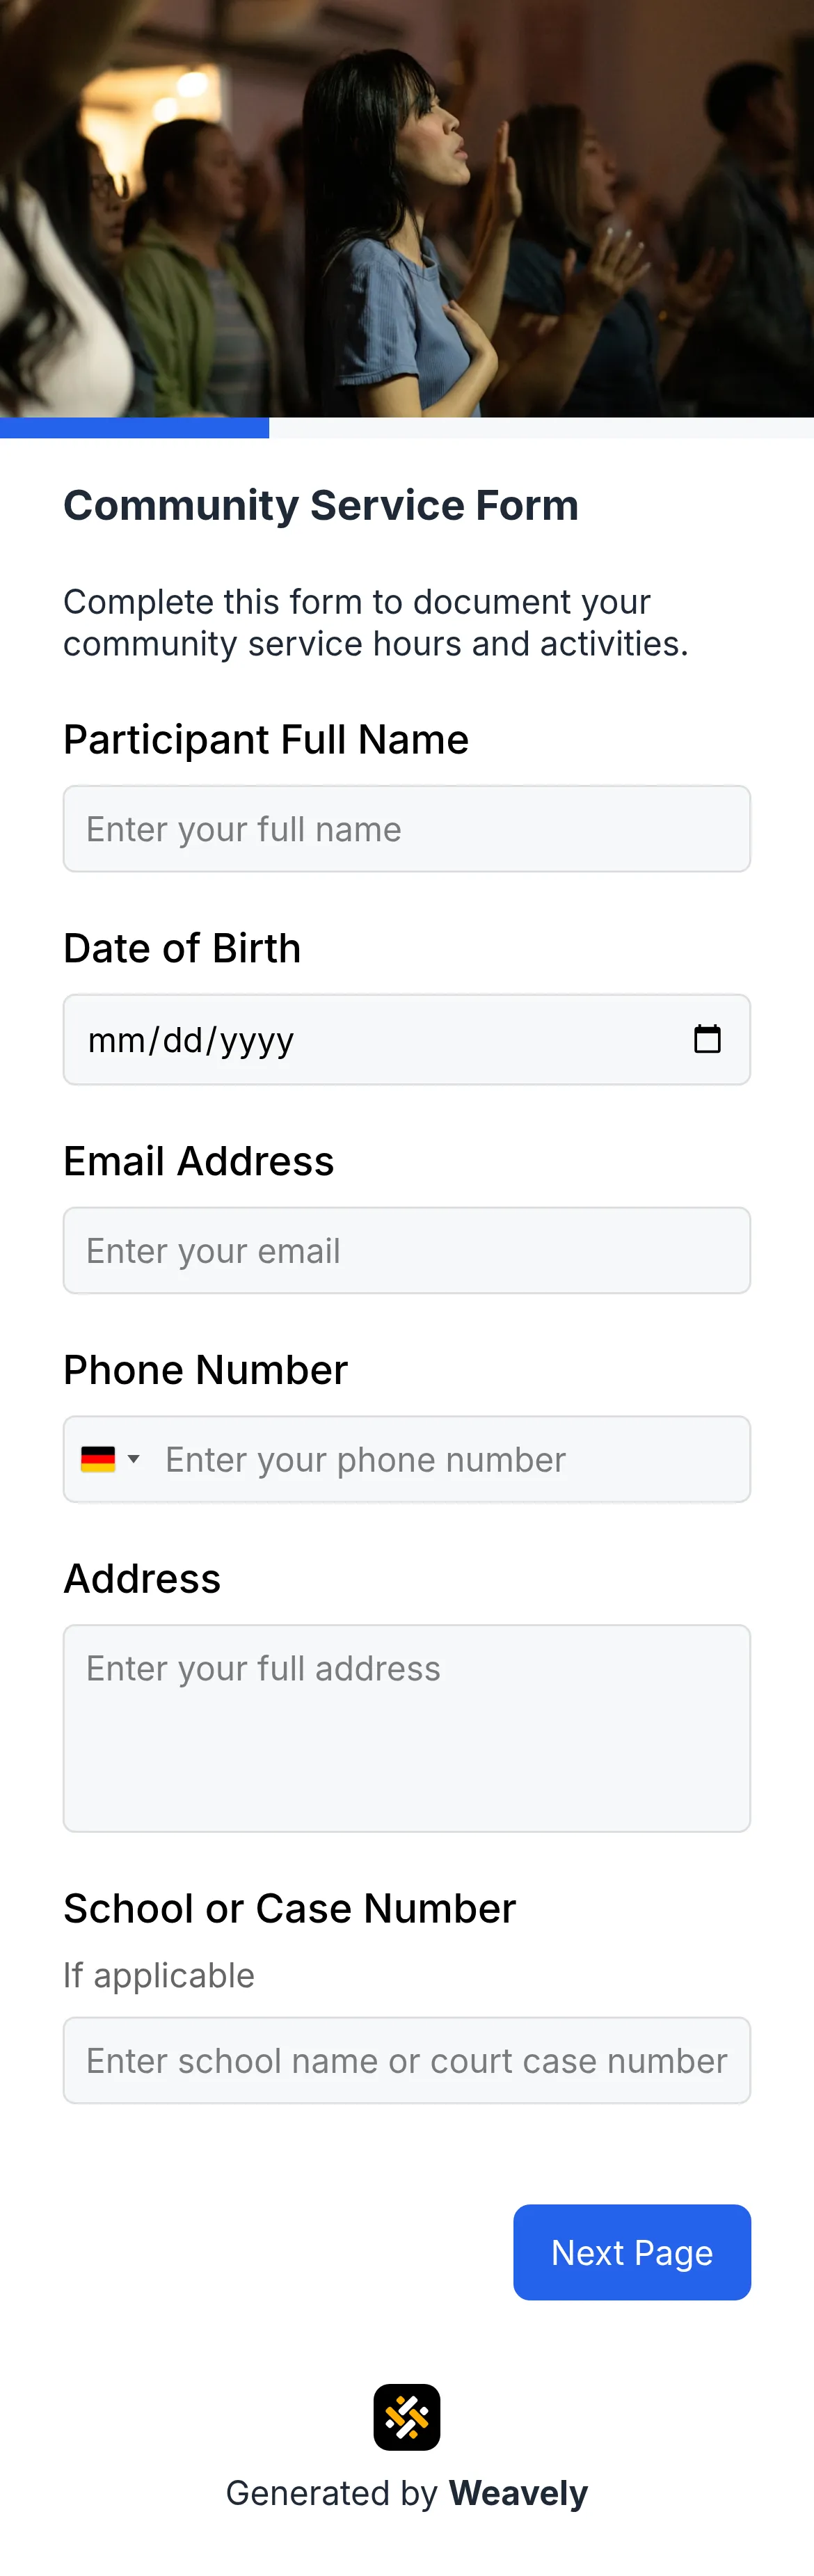Click the mm/dd/yyyy date input
814x2576 pixels.
190,1039
